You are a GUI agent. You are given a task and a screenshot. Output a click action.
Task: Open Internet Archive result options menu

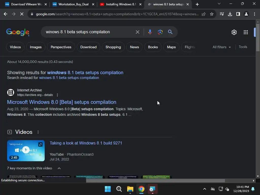(57, 95)
